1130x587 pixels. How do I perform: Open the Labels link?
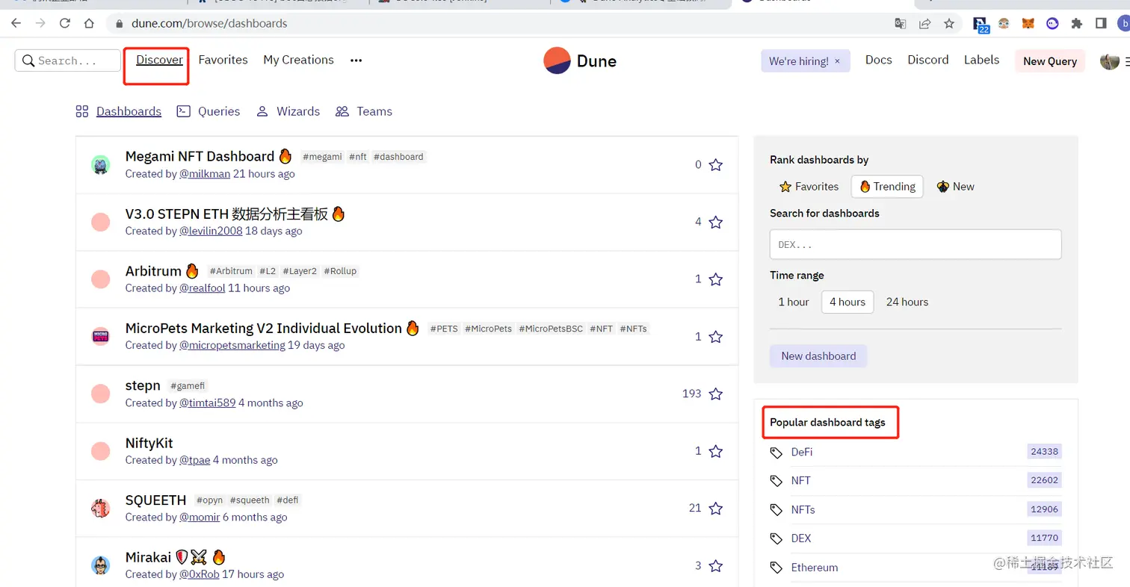(x=981, y=60)
